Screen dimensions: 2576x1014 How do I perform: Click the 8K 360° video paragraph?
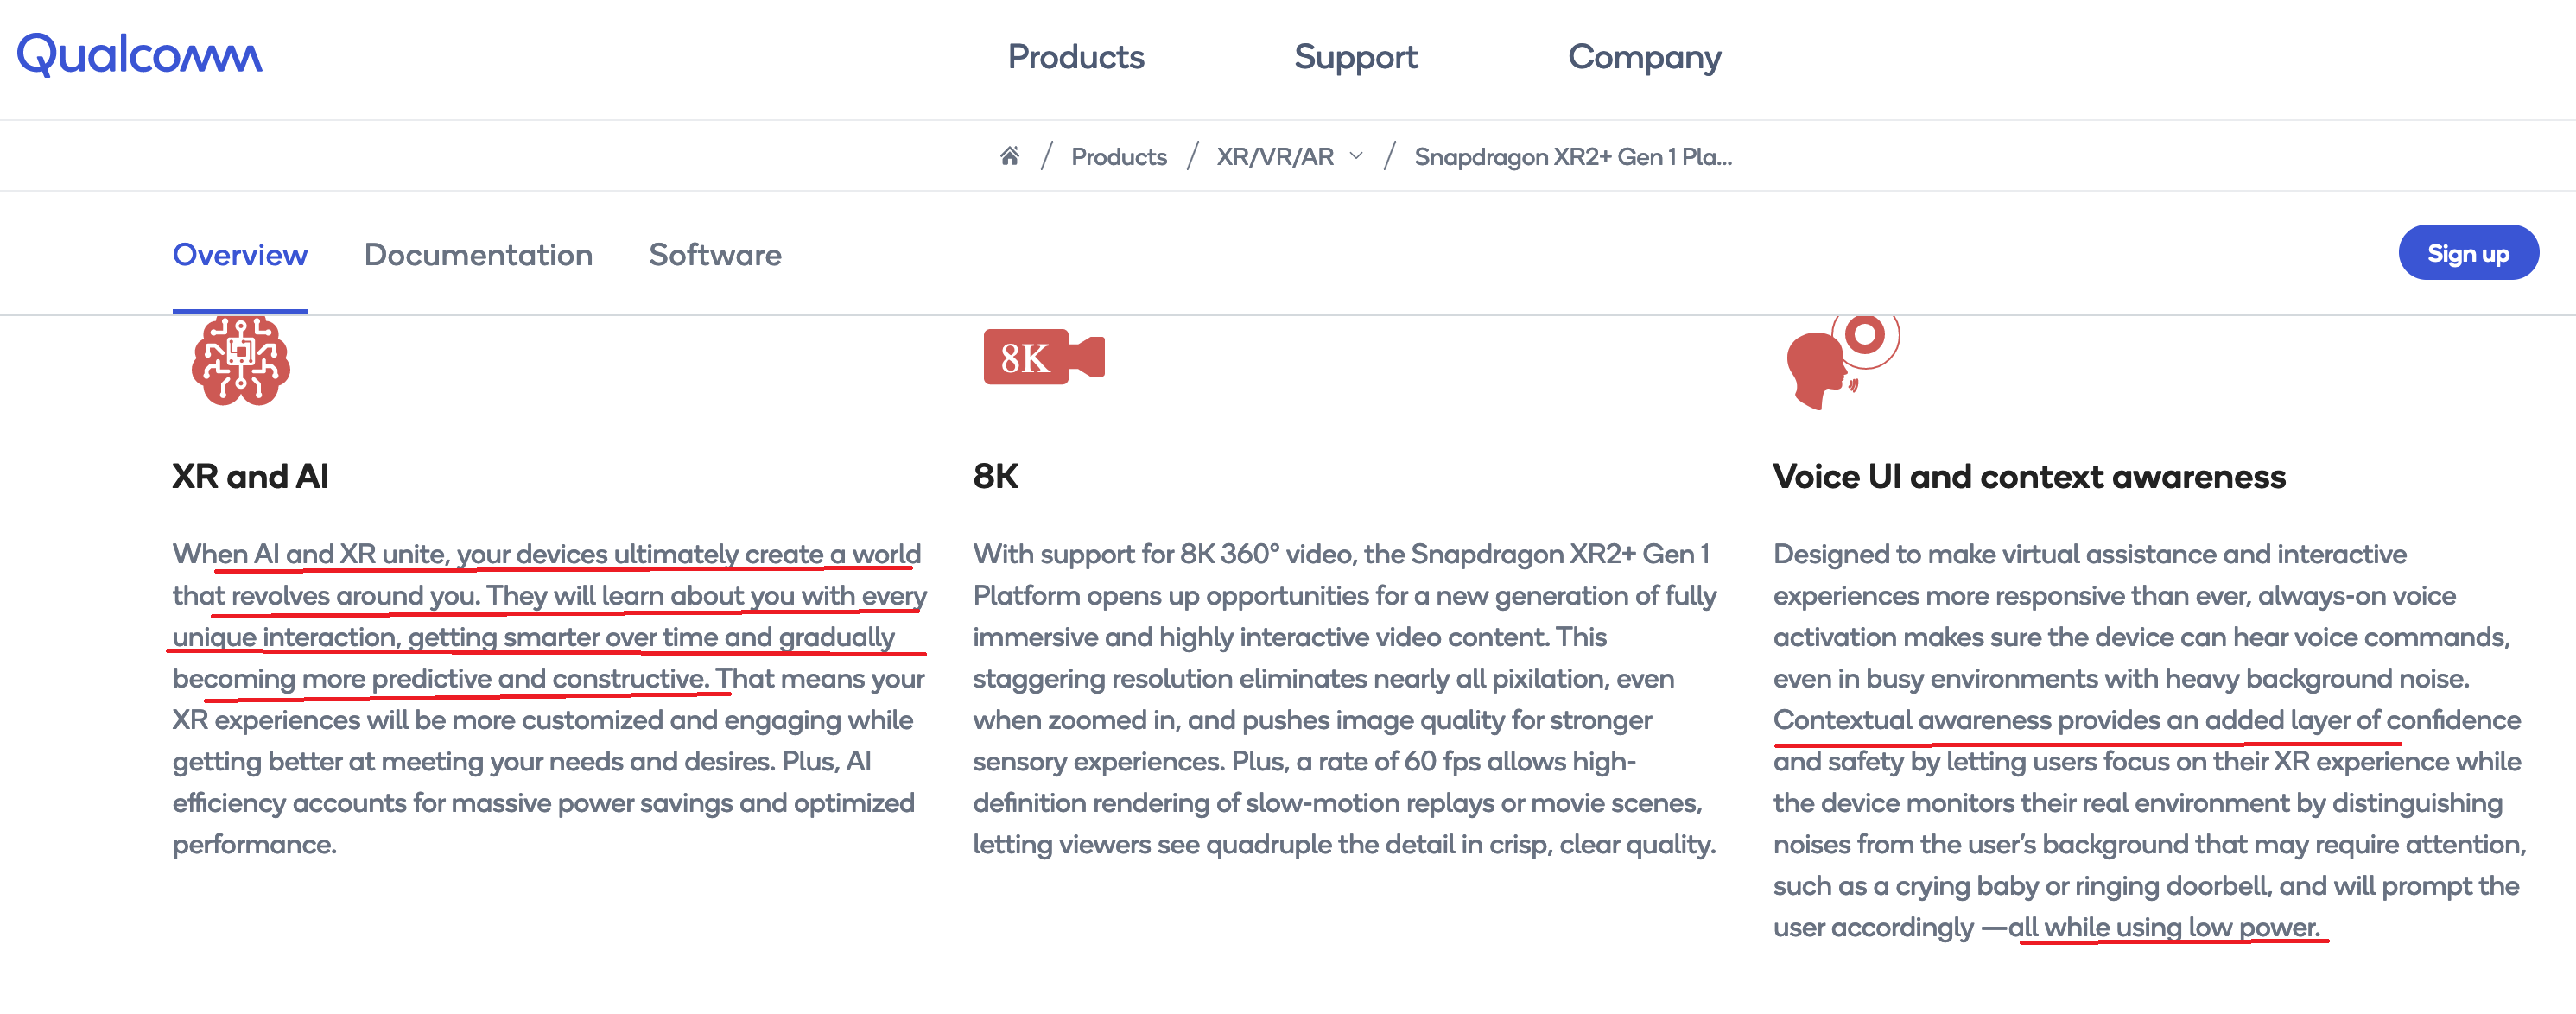point(1344,698)
